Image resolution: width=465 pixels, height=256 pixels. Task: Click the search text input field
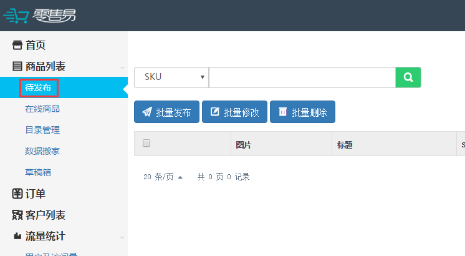[x=302, y=77]
